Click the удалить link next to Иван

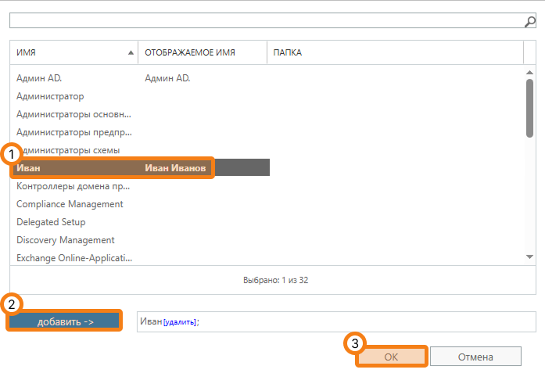pyautogui.click(x=180, y=322)
